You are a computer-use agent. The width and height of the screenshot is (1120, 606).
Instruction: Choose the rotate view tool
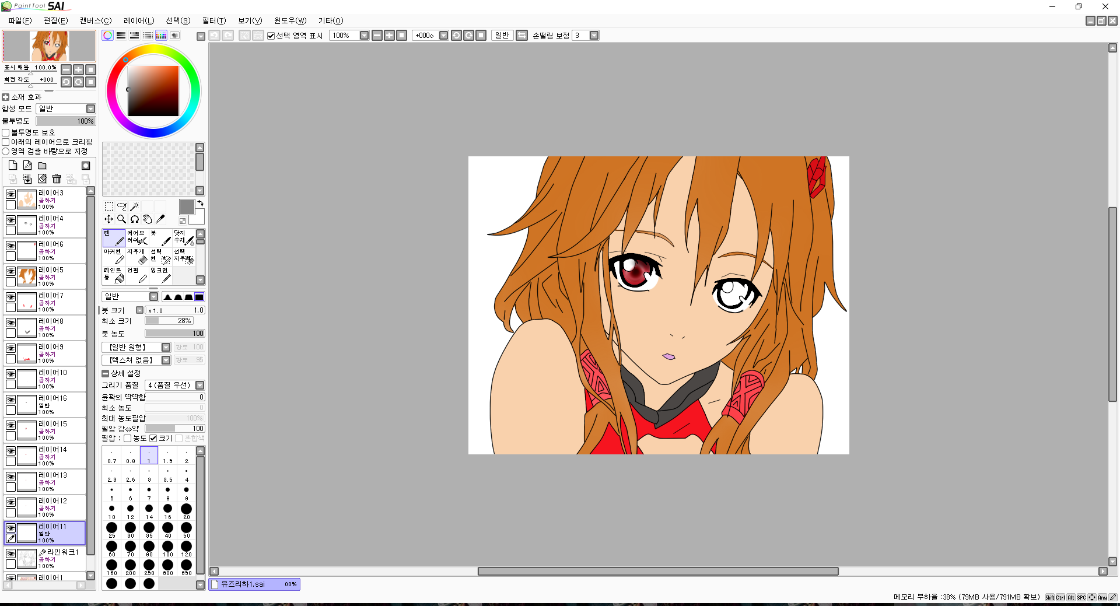point(135,219)
